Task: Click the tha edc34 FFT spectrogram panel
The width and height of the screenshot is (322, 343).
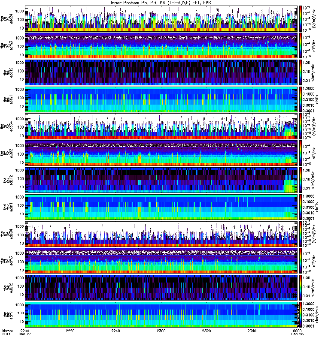Action: tap(161, 18)
